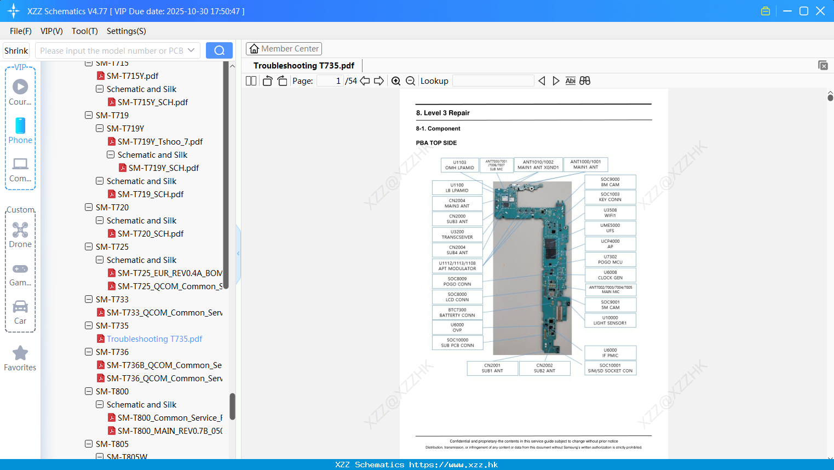Open SM-T715Y.pdf in the tree

coord(133,76)
